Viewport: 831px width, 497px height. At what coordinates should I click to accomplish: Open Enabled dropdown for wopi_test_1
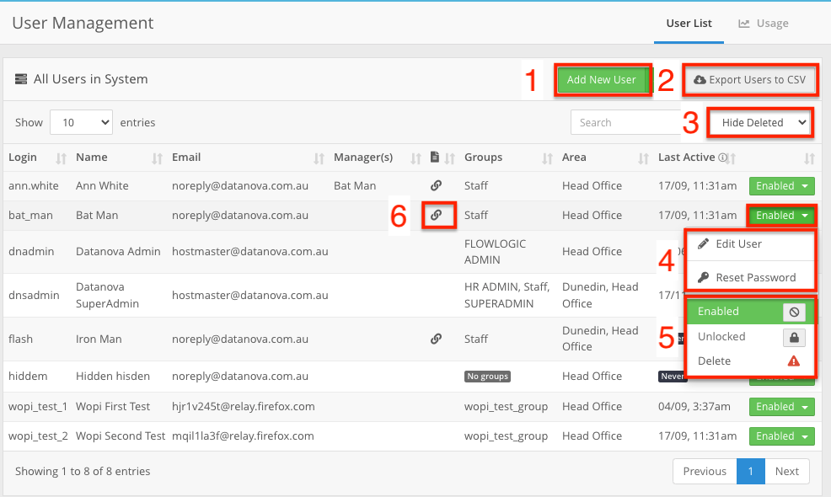click(782, 407)
